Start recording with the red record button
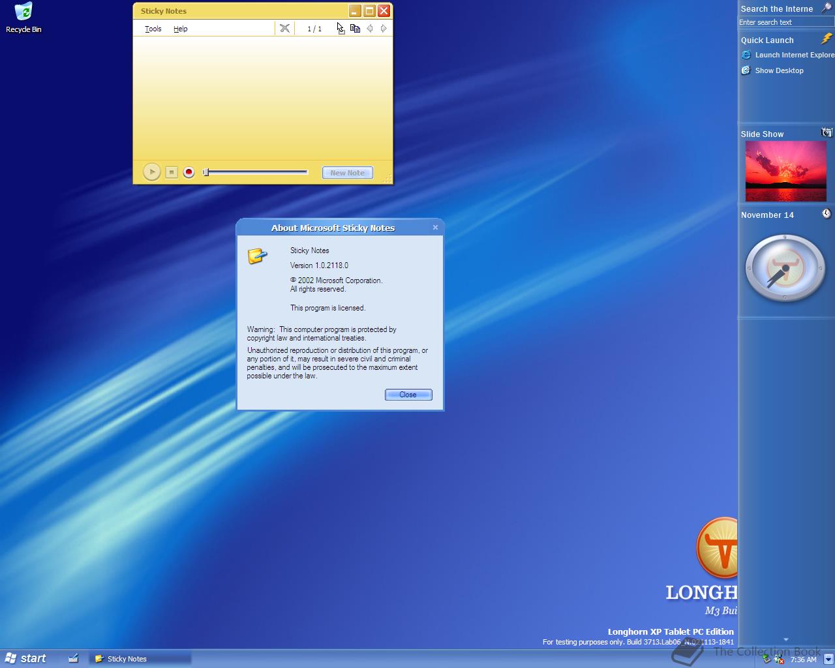Screen dimensions: 835x668 coord(189,172)
